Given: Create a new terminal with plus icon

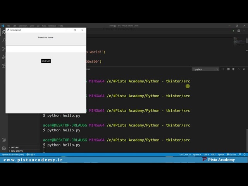Looking at the screenshot, I should pos(223,69).
